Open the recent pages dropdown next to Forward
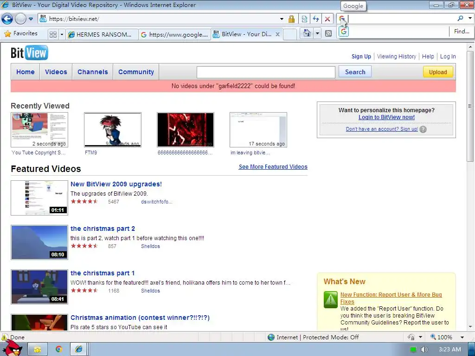 (x=31, y=19)
